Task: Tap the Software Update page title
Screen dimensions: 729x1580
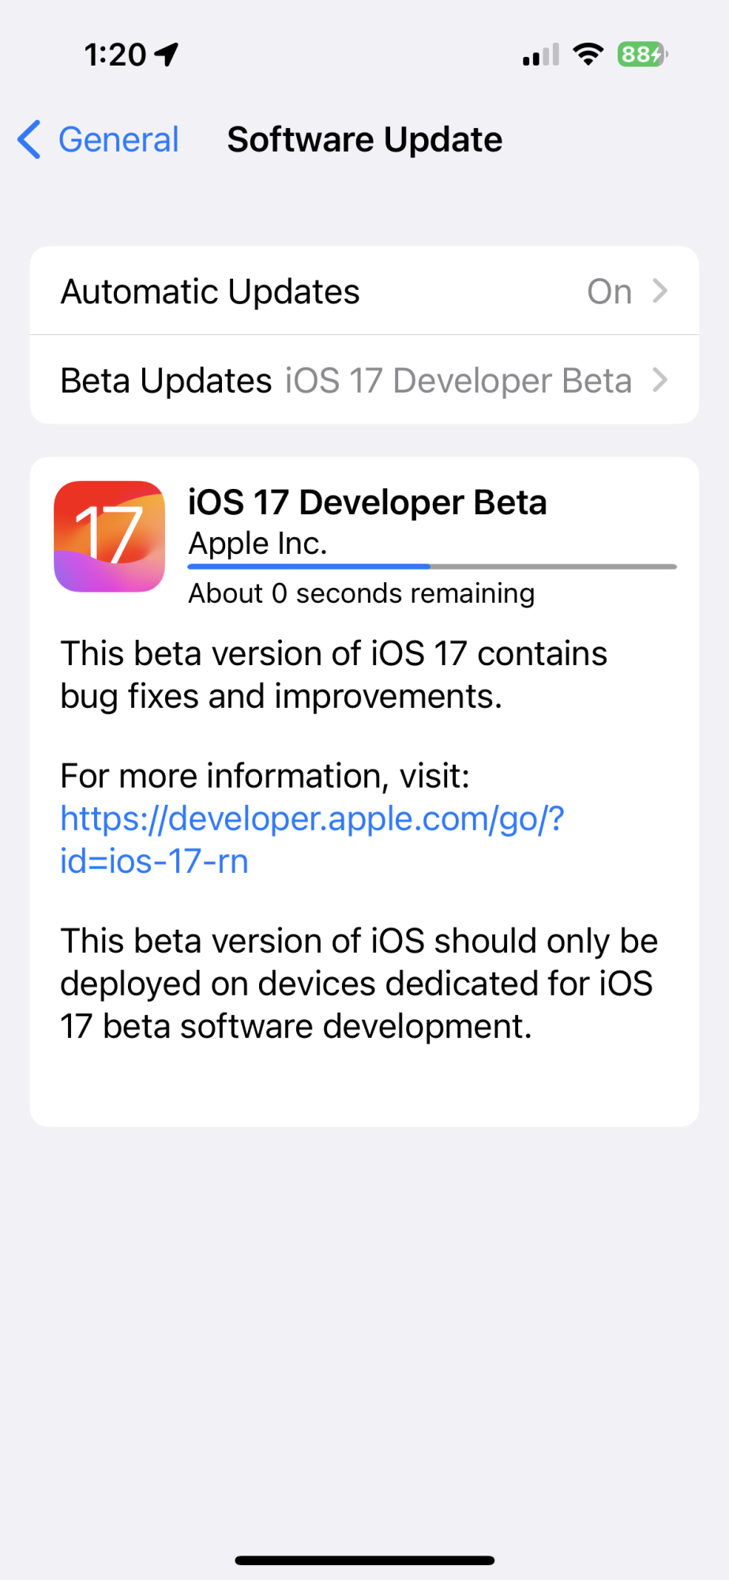Action: [x=364, y=140]
